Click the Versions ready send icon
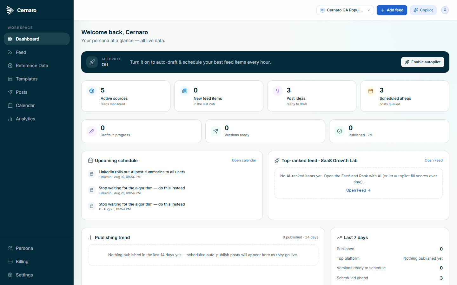The width and height of the screenshot is (457, 285). [x=216, y=131]
